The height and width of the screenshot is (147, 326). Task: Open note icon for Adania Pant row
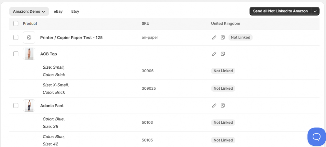[x=223, y=105]
